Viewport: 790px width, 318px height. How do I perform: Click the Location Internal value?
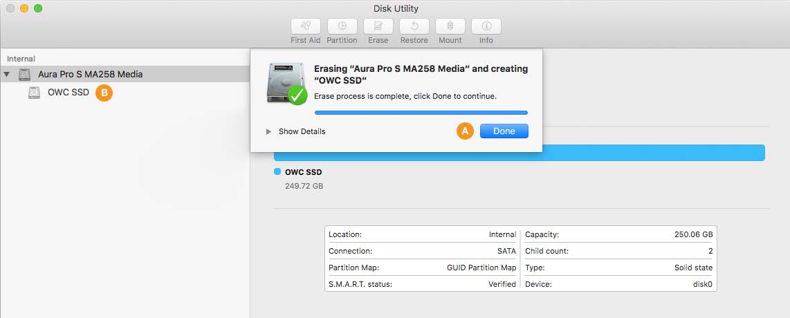(x=502, y=234)
